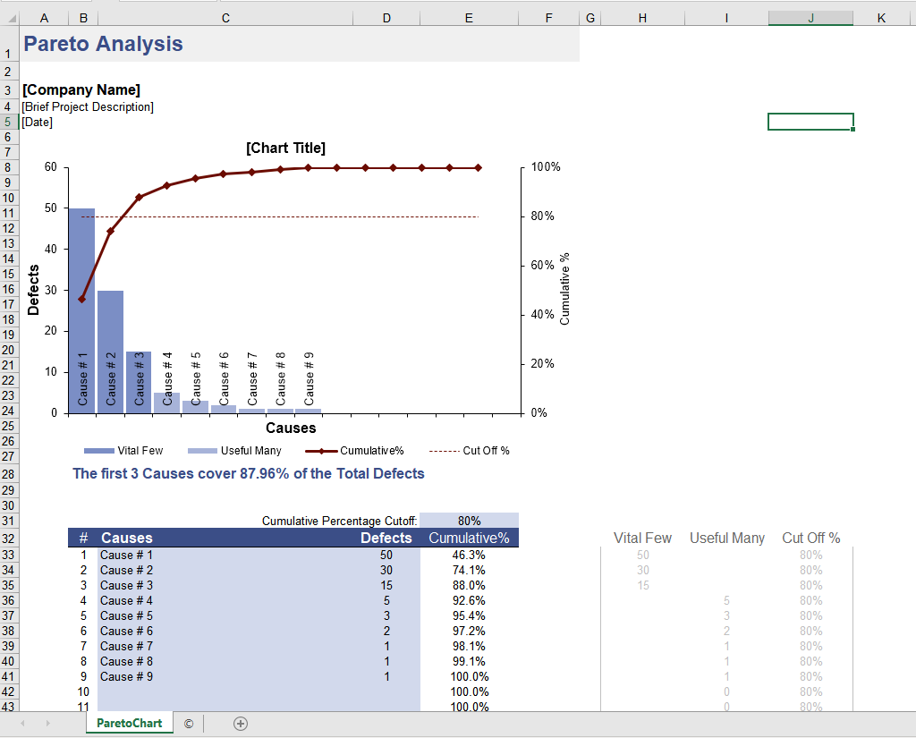Click the Defects value 50 for Cause # 1
Viewport: 916px width, 738px height.
pyautogui.click(x=386, y=555)
